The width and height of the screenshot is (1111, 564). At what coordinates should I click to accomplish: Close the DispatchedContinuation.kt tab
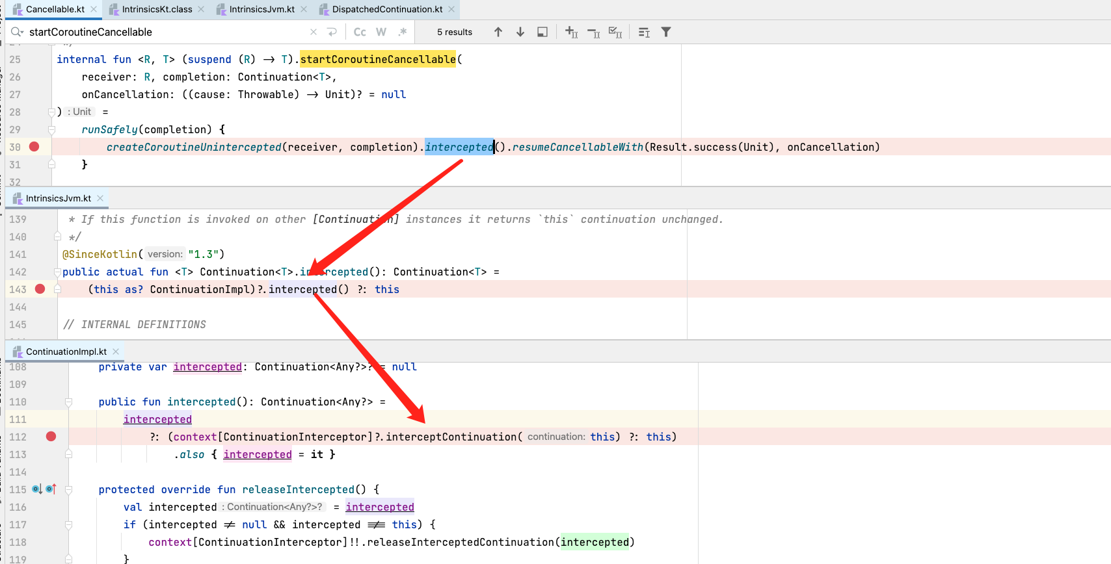click(x=451, y=9)
